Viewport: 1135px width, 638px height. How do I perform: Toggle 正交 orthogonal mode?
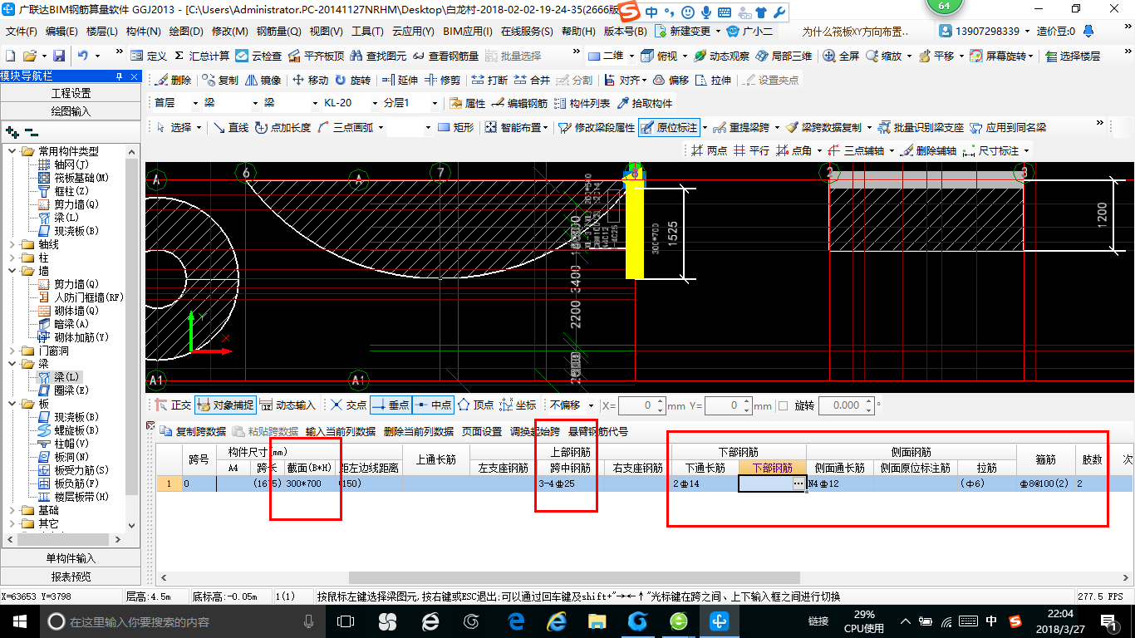point(173,405)
